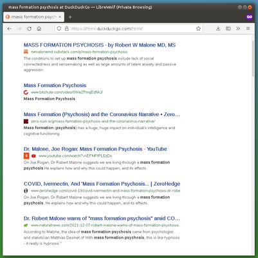This screenshot has width=258, height=258.
Task: Click the forward navigation arrow
Action: pos(19,28)
